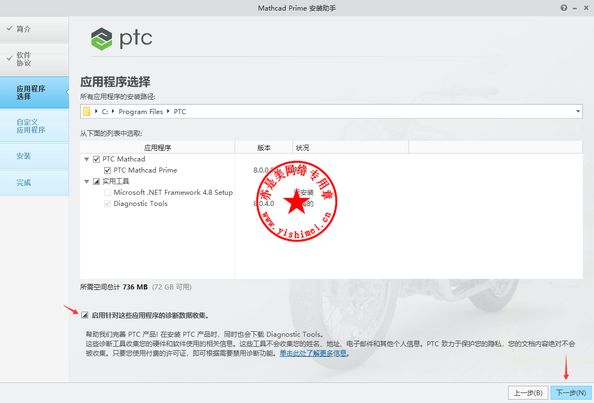This screenshot has height=403, width=594.
Task: Click the help question mark icon
Action: pyautogui.click(x=564, y=8)
